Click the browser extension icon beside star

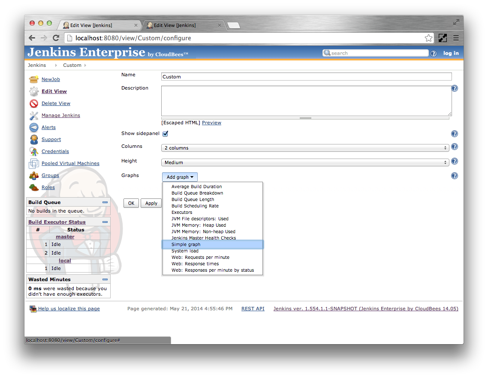tap(443, 38)
